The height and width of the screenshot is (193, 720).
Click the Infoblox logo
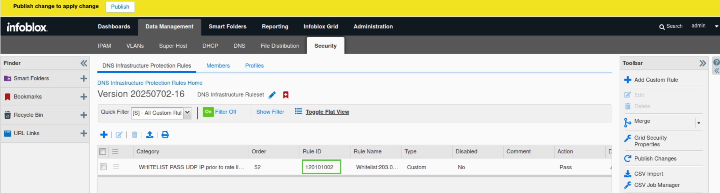27,27
